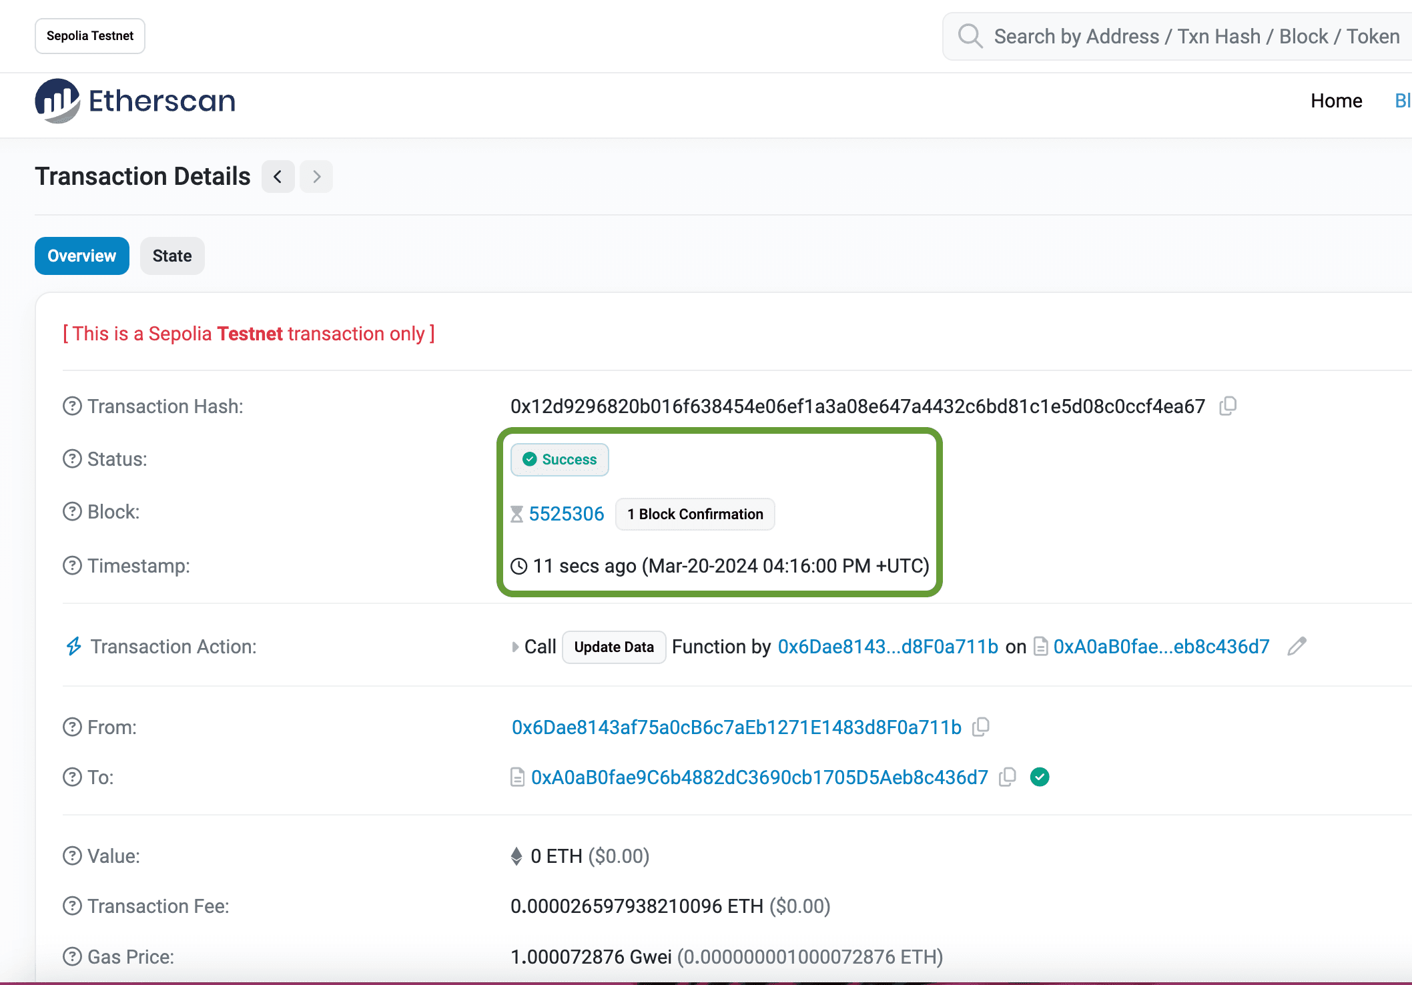Screen dimensions: 1412x985
Task: Copy the To address
Action: [1008, 777]
